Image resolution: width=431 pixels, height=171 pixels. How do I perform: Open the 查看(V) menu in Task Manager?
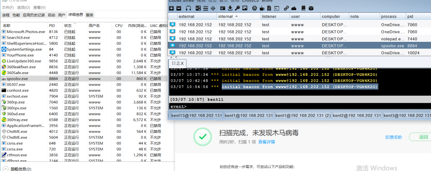tap(39, 8)
